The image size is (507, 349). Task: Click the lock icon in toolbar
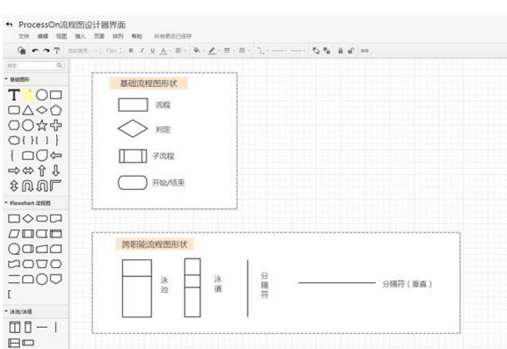[340, 51]
